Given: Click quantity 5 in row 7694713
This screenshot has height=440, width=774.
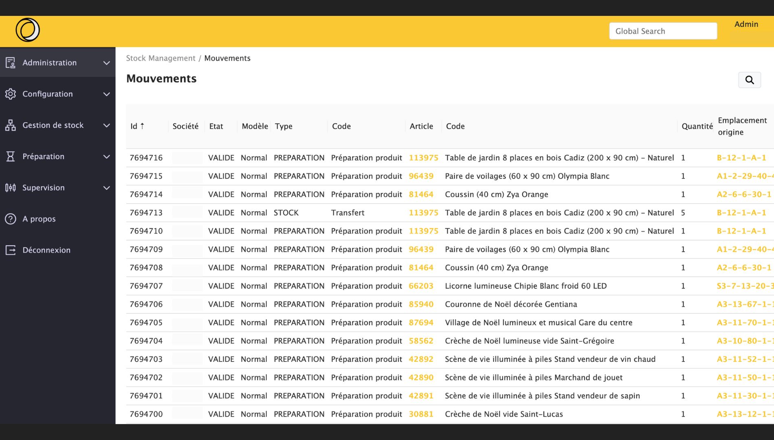Looking at the screenshot, I should click(683, 213).
